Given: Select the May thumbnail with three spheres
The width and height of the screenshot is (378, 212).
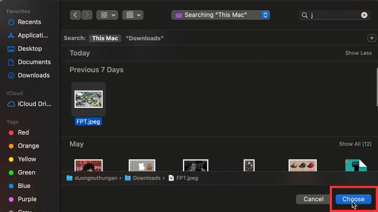Looking at the screenshot, I should [x=302, y=165].
